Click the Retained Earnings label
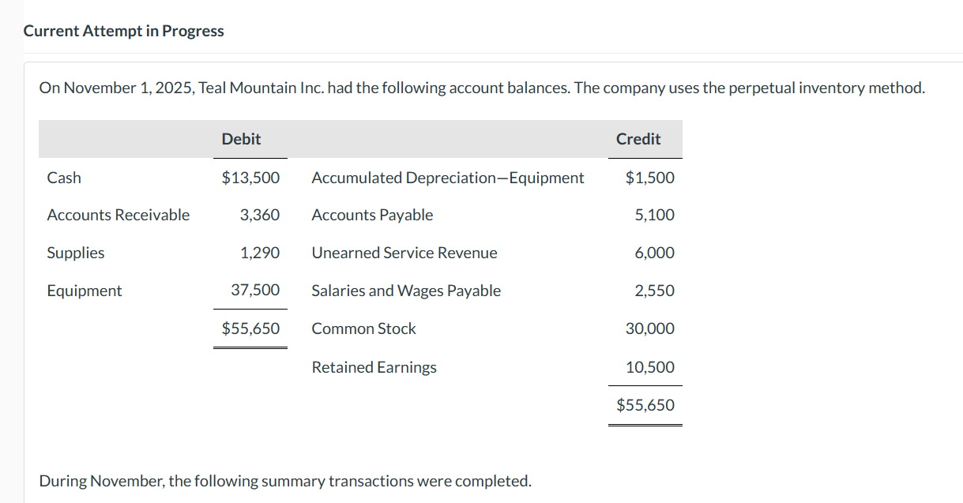 click(x=374, y=367)
